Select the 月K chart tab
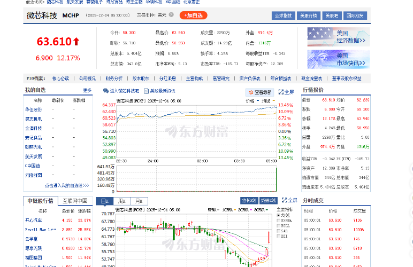Image resolution: width=413 pixels, height=267 pixels. click(x=139, y=201)
